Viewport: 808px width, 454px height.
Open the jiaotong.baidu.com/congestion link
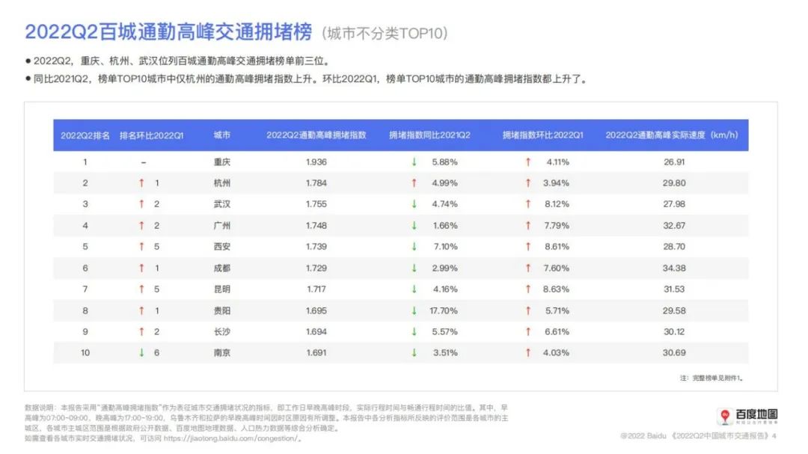tap(230, 438)
